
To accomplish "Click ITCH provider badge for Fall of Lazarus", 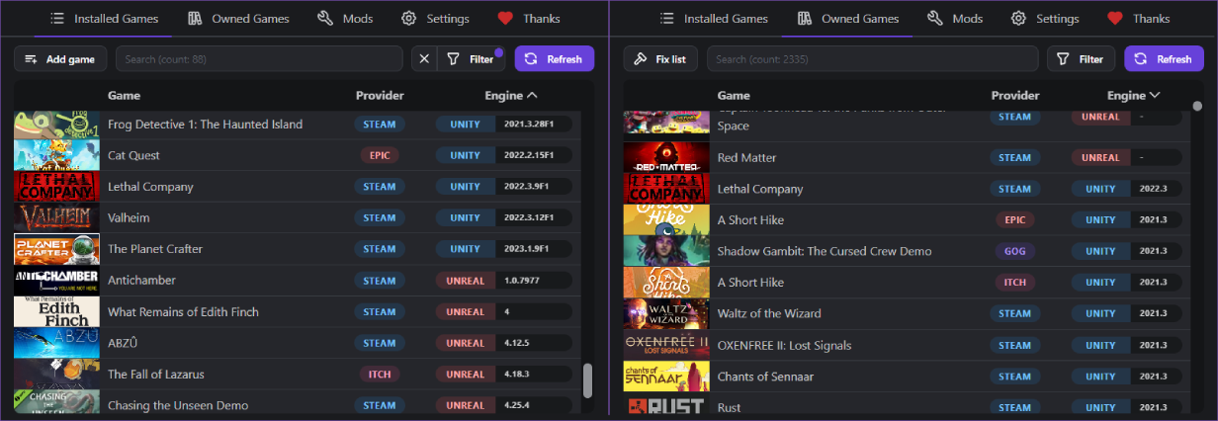I will 380,375.
